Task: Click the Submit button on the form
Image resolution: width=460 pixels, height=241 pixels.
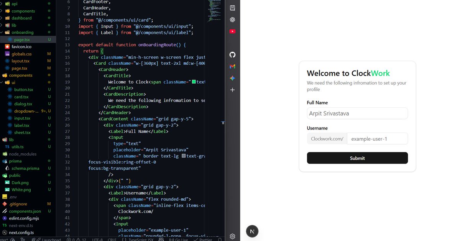Action: (x=357, y=157)
